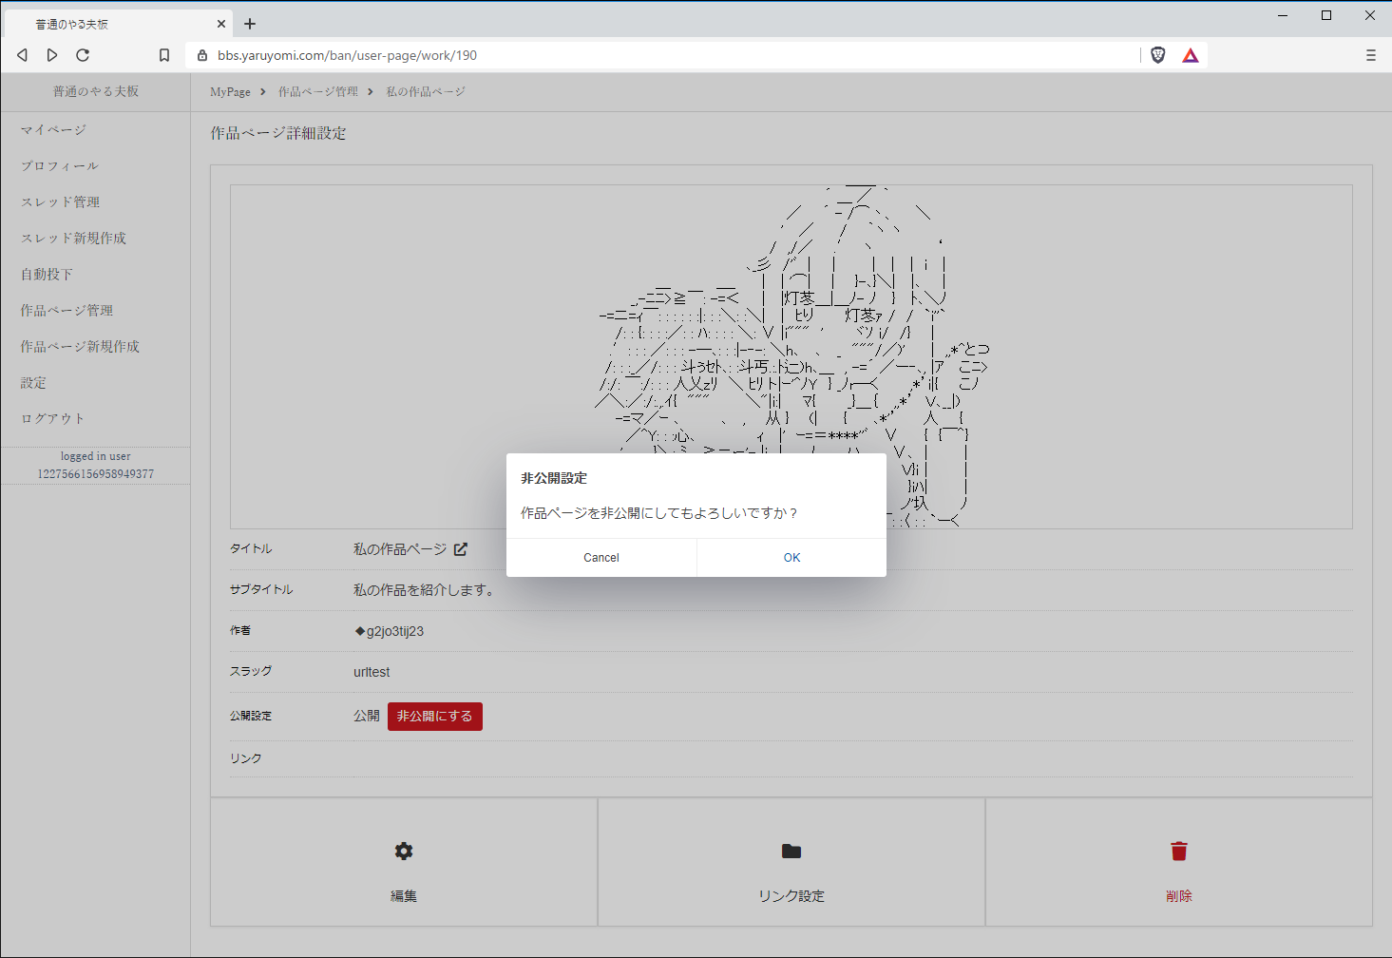
Task: Click the browser back navigation arrow
Action: 22,55
